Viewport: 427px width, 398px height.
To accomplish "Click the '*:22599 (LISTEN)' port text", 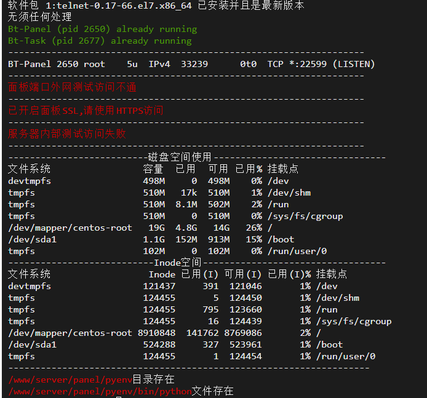I will pyautogui.click(x=332, y=64).
